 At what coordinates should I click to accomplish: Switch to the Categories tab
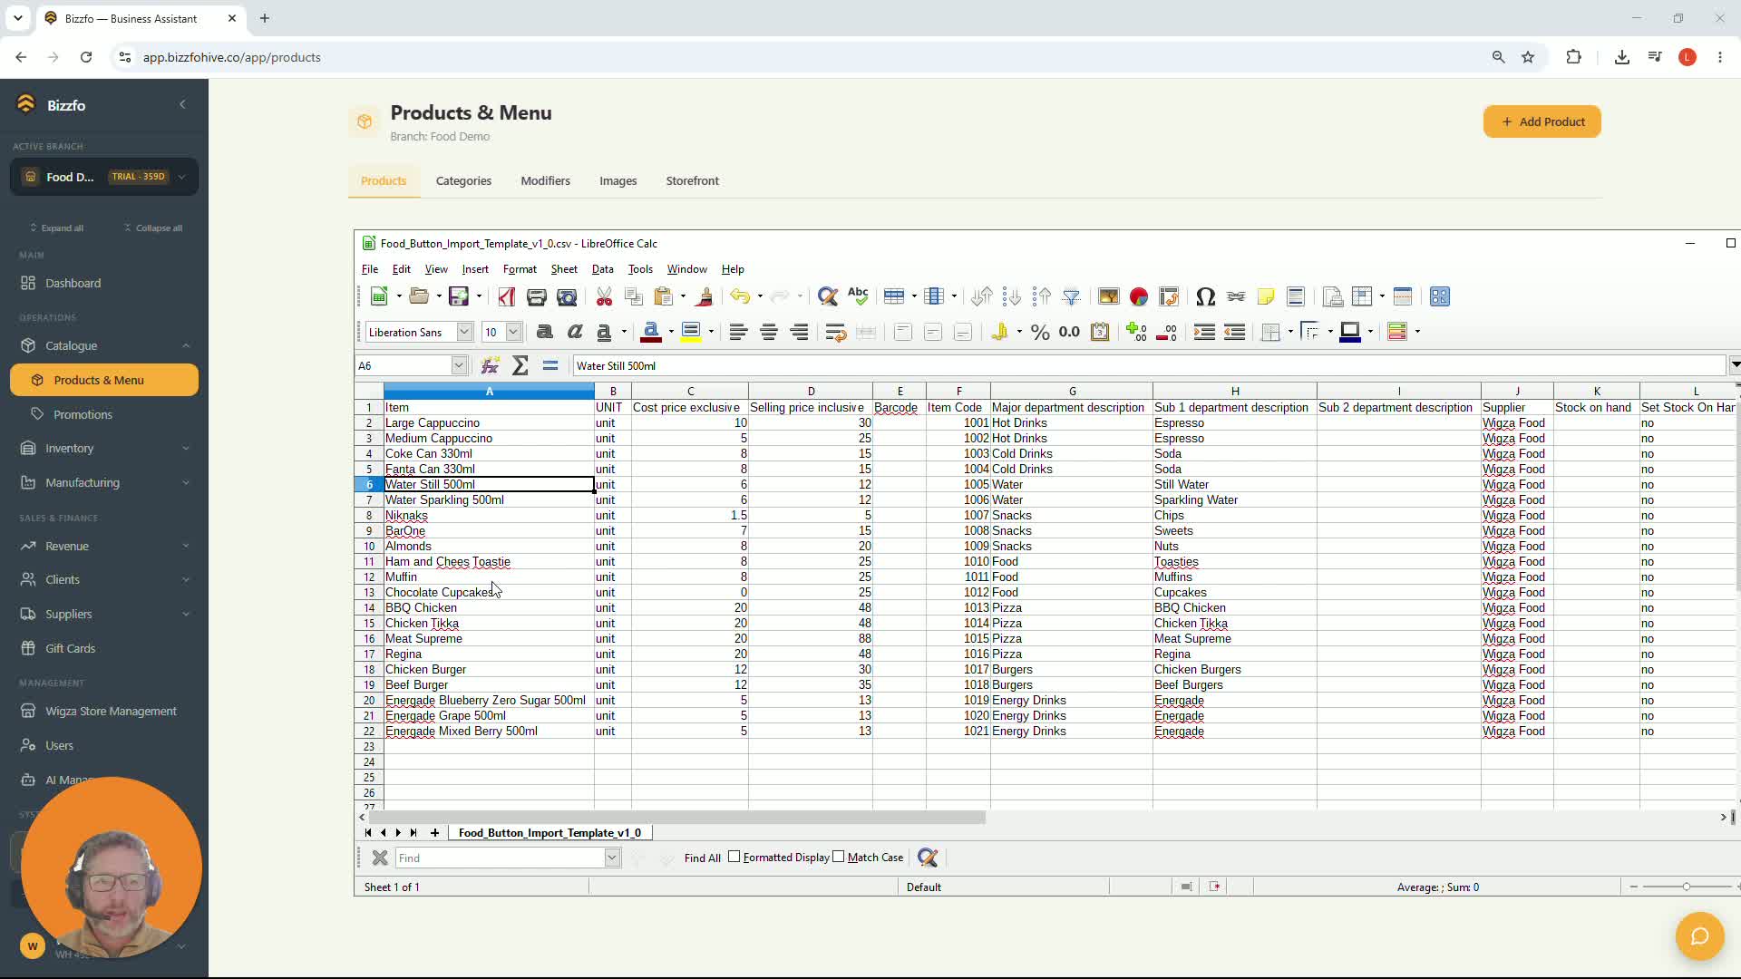tap(463, 180)
